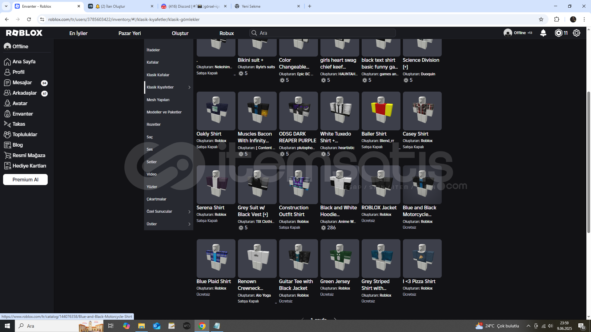Select the Rozetler category
Image resolution: width=591 pixels, height=332 pixels.
coord(154,124)
